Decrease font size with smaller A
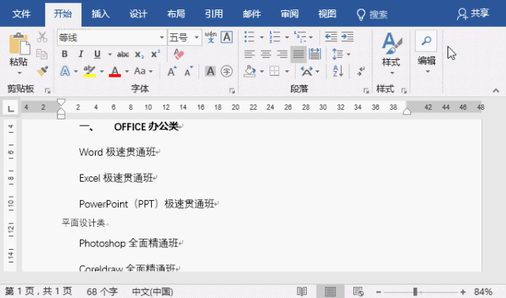This screenshot has height=298, width=506. pos(188,71)
